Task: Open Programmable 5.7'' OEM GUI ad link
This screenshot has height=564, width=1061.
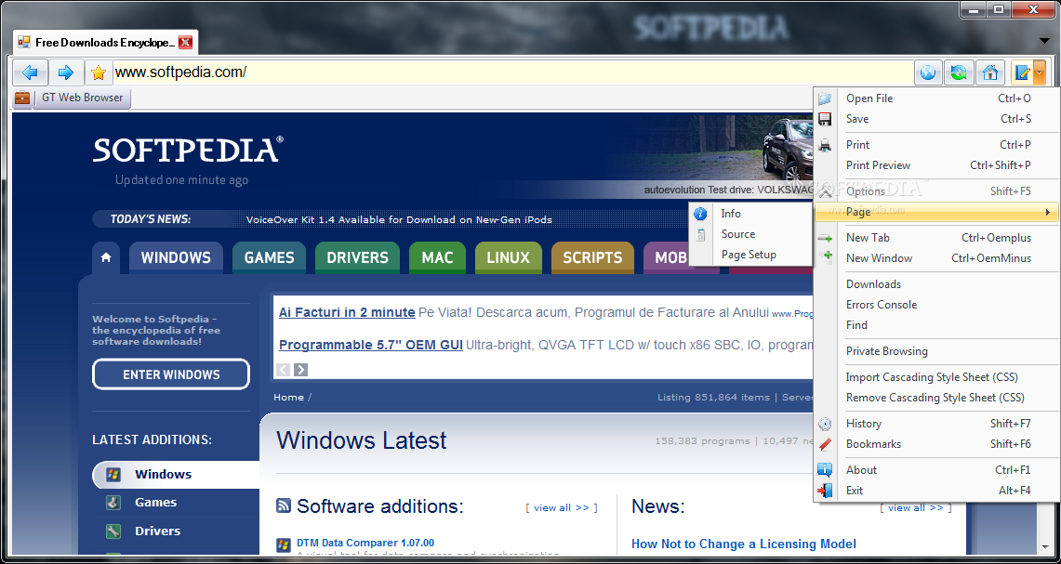Action: click(x=371, y=345)
